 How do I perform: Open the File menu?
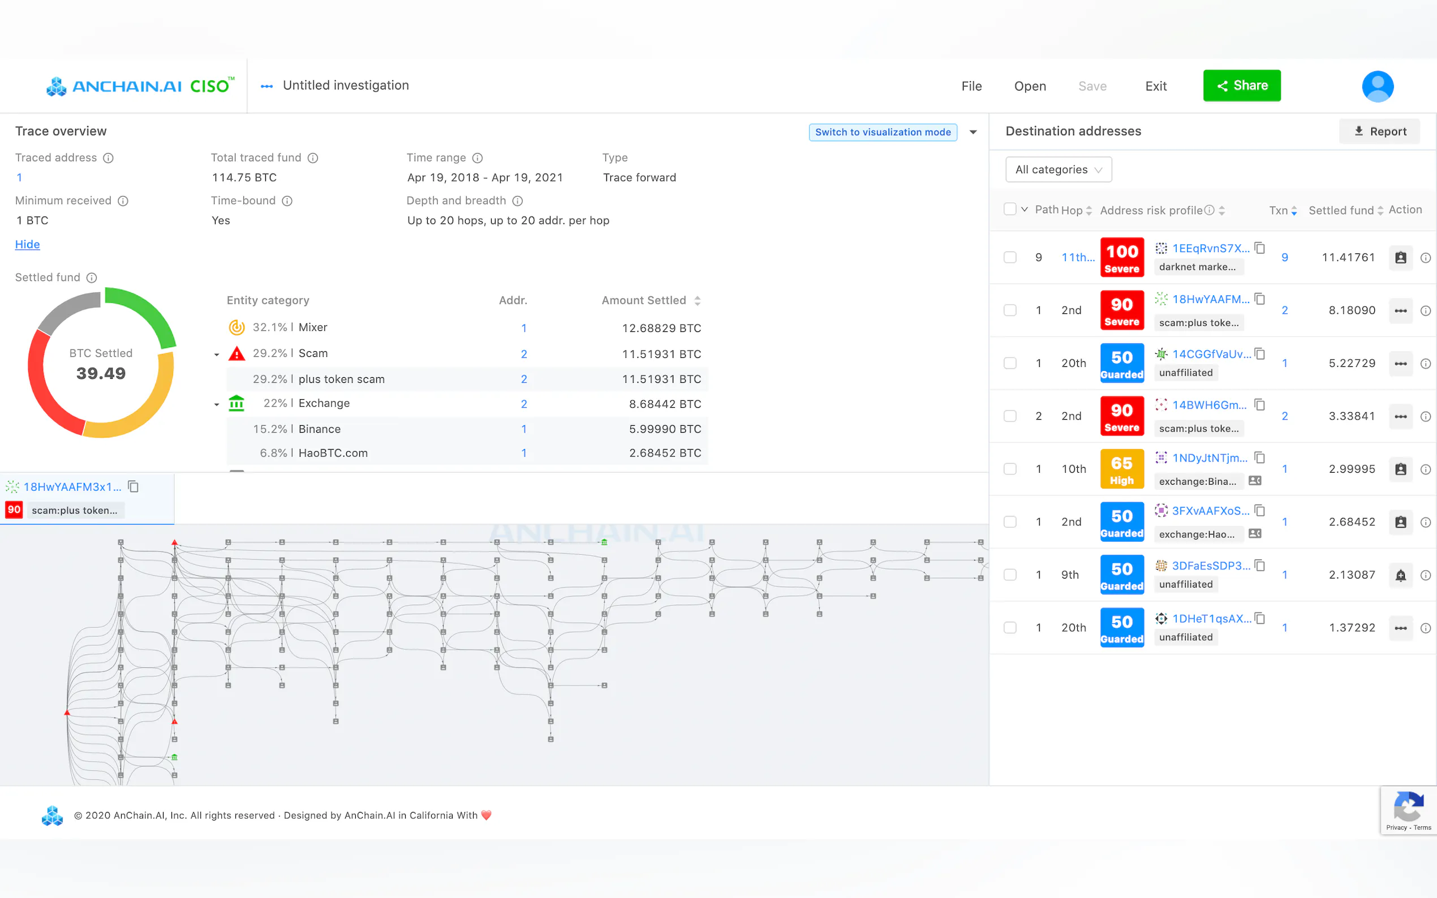point(971,86)
